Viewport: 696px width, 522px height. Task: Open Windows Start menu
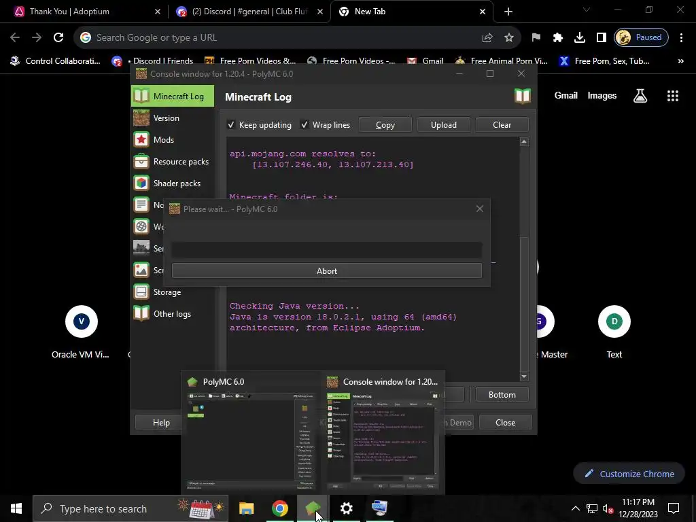[x=16, y=508]
